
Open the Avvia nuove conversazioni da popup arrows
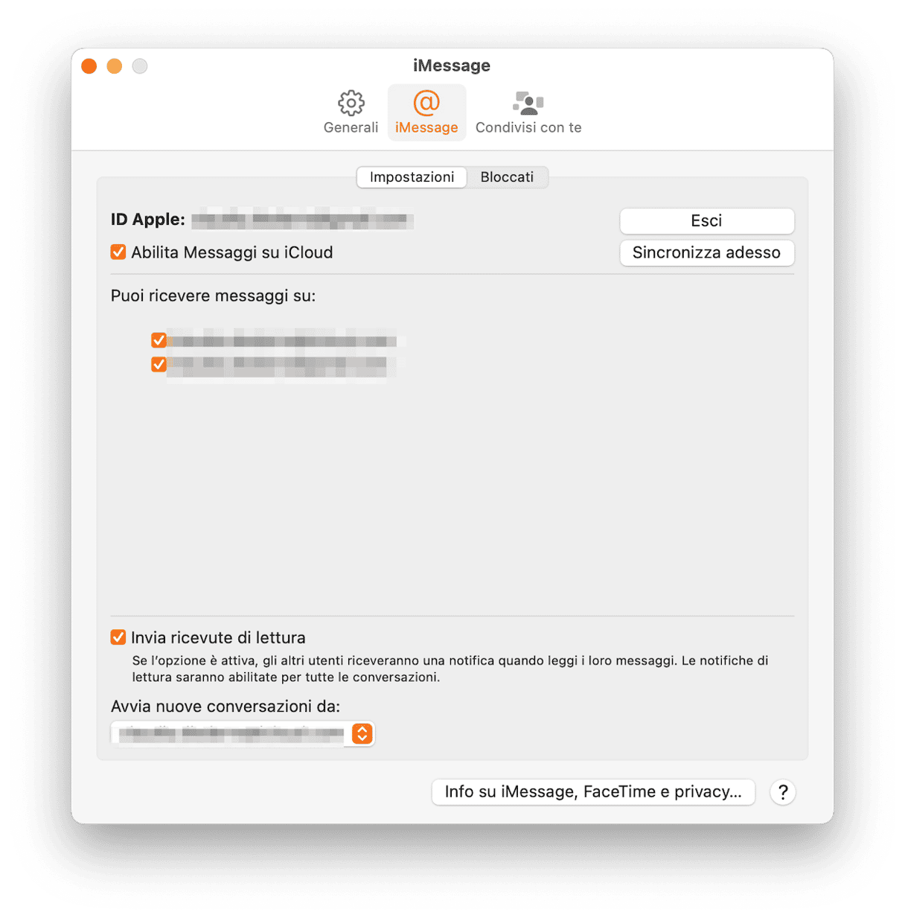click(x=362, y=733)
